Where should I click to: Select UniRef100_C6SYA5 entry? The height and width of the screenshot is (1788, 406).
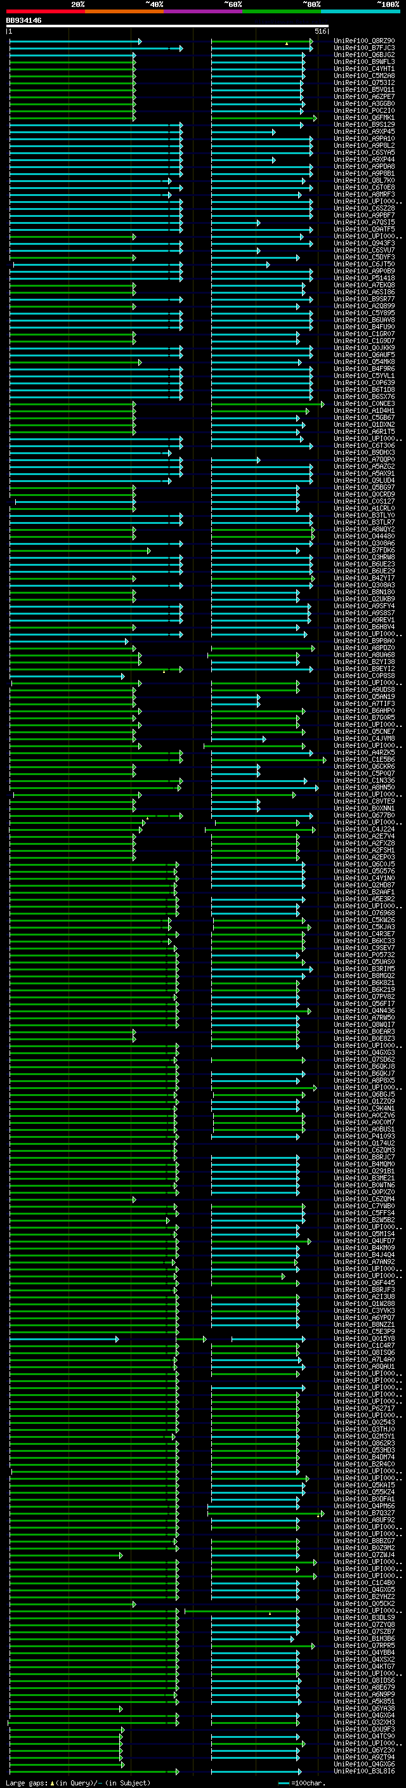(x=364, y=153)
